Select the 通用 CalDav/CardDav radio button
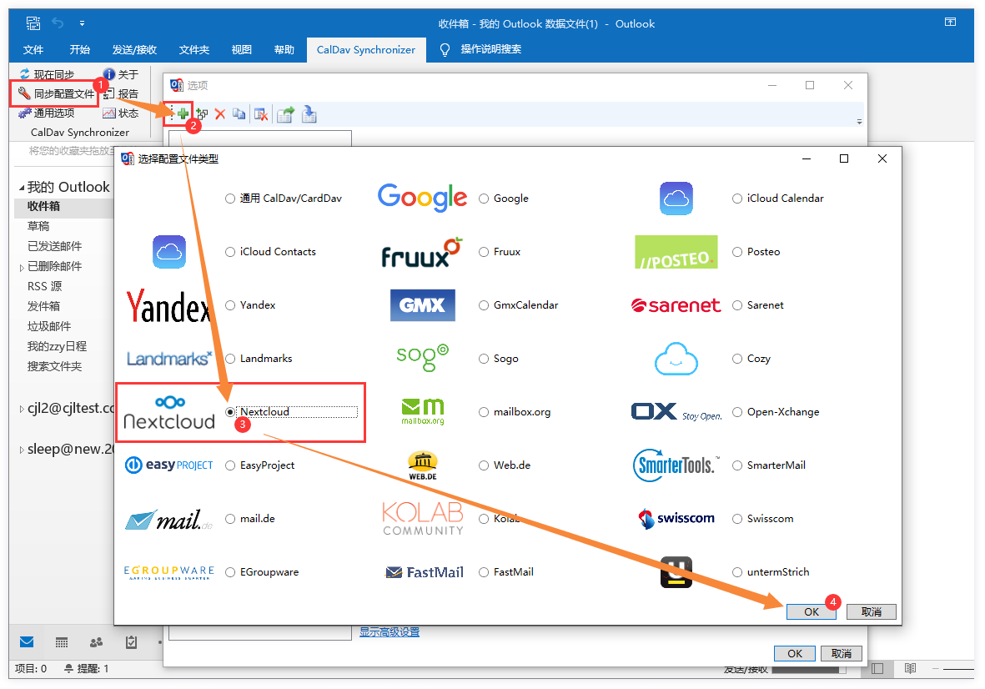The height and width of the screenshot is (689, 985). coord(230,199)
